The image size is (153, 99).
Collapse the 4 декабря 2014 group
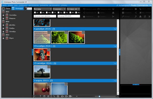115,29
